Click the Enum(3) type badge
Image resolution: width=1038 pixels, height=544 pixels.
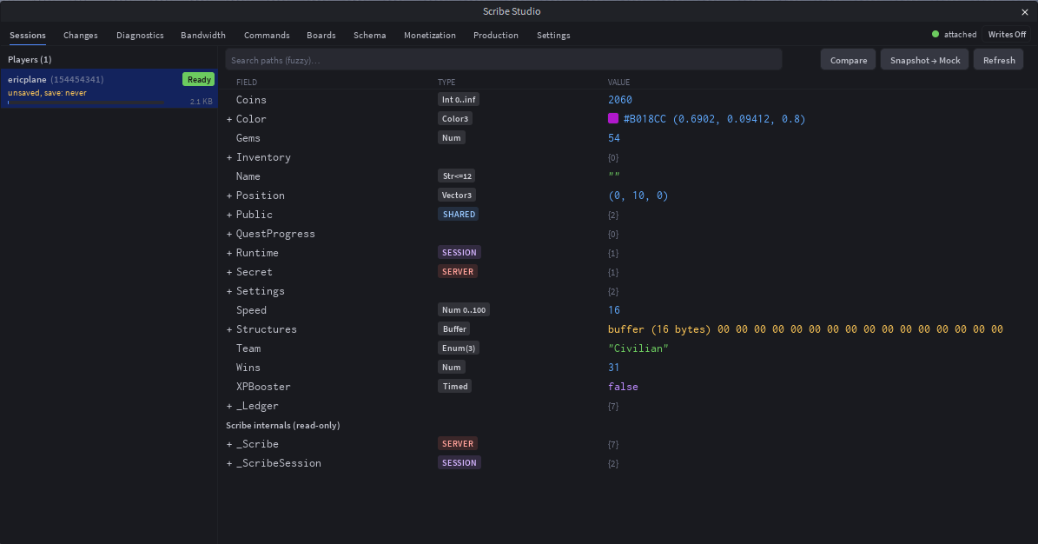click(458, 348)
